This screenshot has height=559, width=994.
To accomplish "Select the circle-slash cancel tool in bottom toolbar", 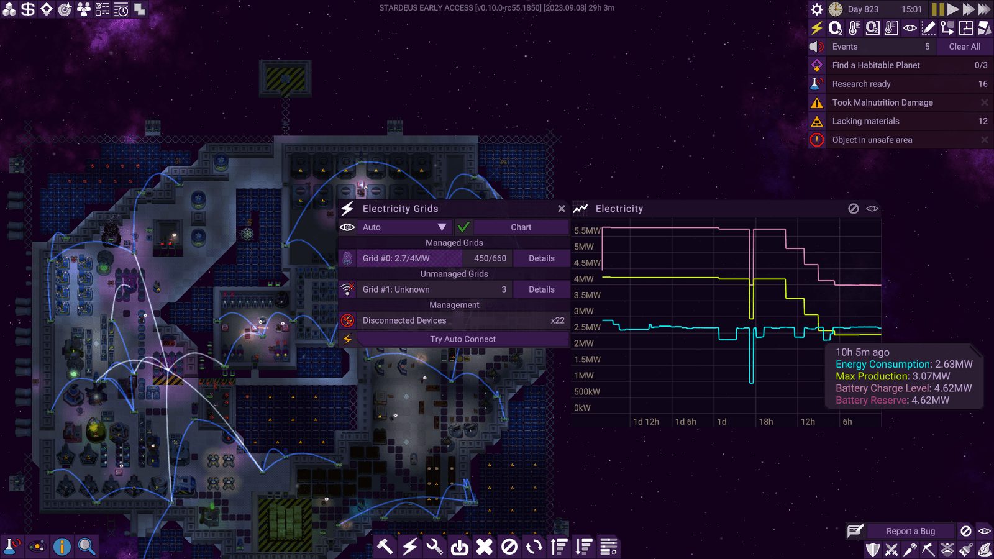I will 509,547.
